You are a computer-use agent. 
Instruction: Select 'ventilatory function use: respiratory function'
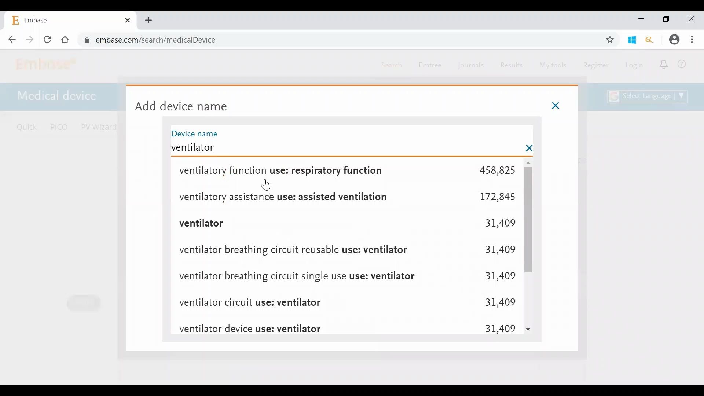click(x=280, y=171)
